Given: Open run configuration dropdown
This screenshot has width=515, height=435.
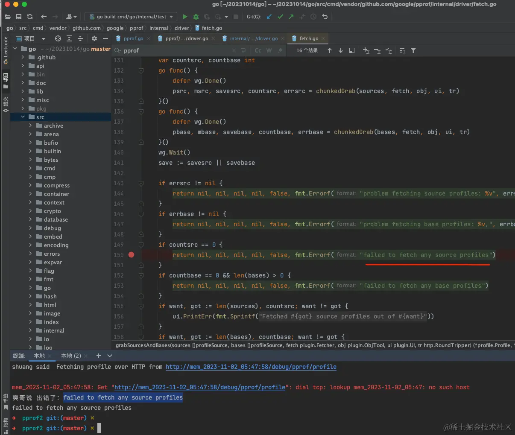Looking at the screenshot, I should click(131, 17).
